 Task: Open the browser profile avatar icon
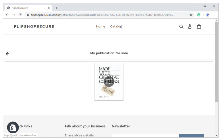coord(207,15)
